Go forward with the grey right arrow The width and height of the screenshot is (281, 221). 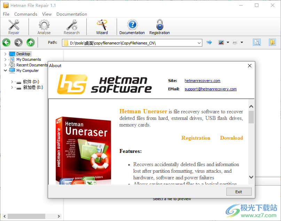coord(18,42)
